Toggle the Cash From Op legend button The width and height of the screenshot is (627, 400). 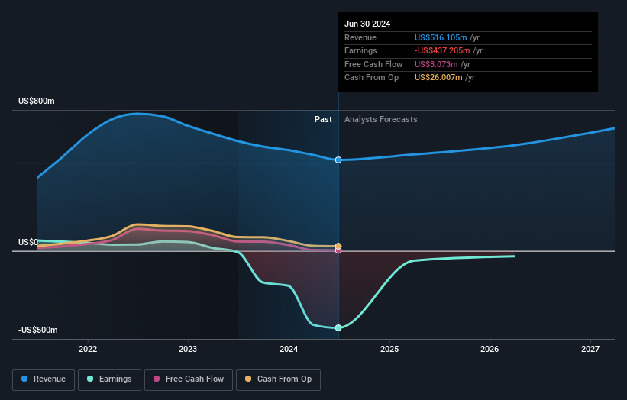tap(278, 379)
